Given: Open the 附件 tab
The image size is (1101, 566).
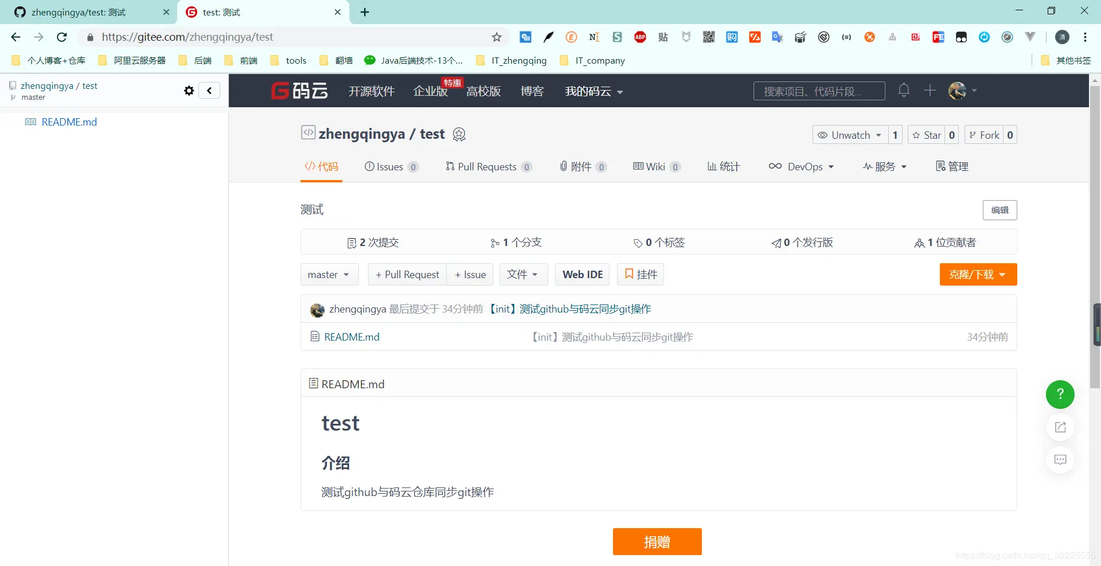Looking at the screenshot, I should tap(583, 167).
